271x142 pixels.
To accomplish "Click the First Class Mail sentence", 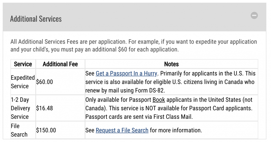I will (x=139, y=117).
